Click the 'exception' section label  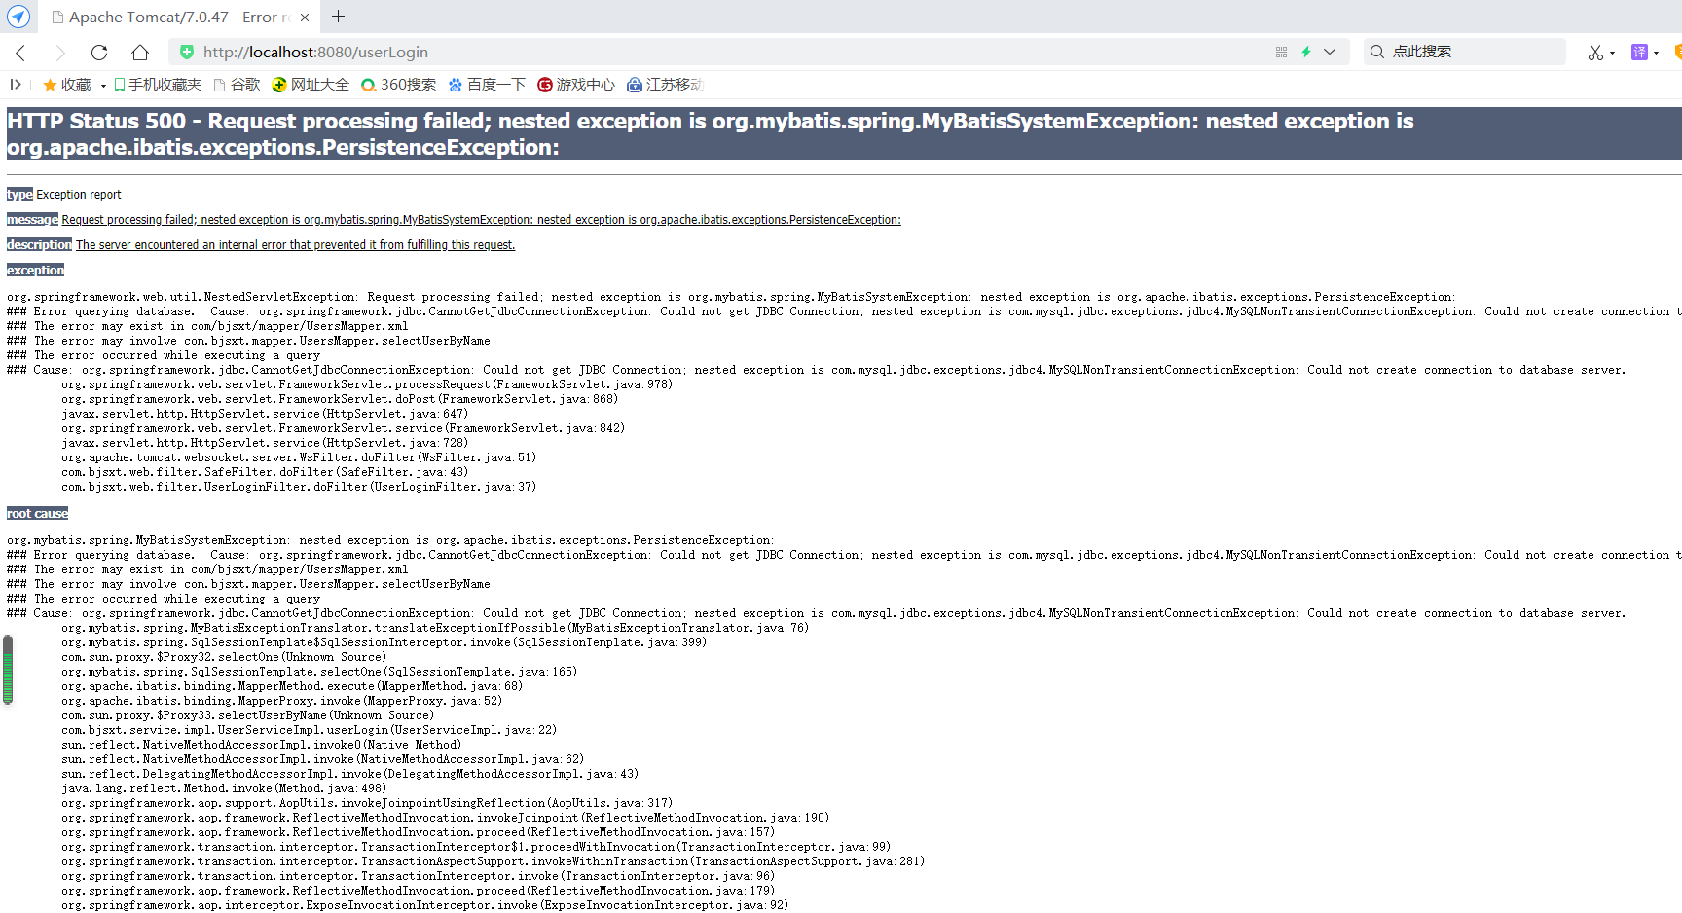35,271
